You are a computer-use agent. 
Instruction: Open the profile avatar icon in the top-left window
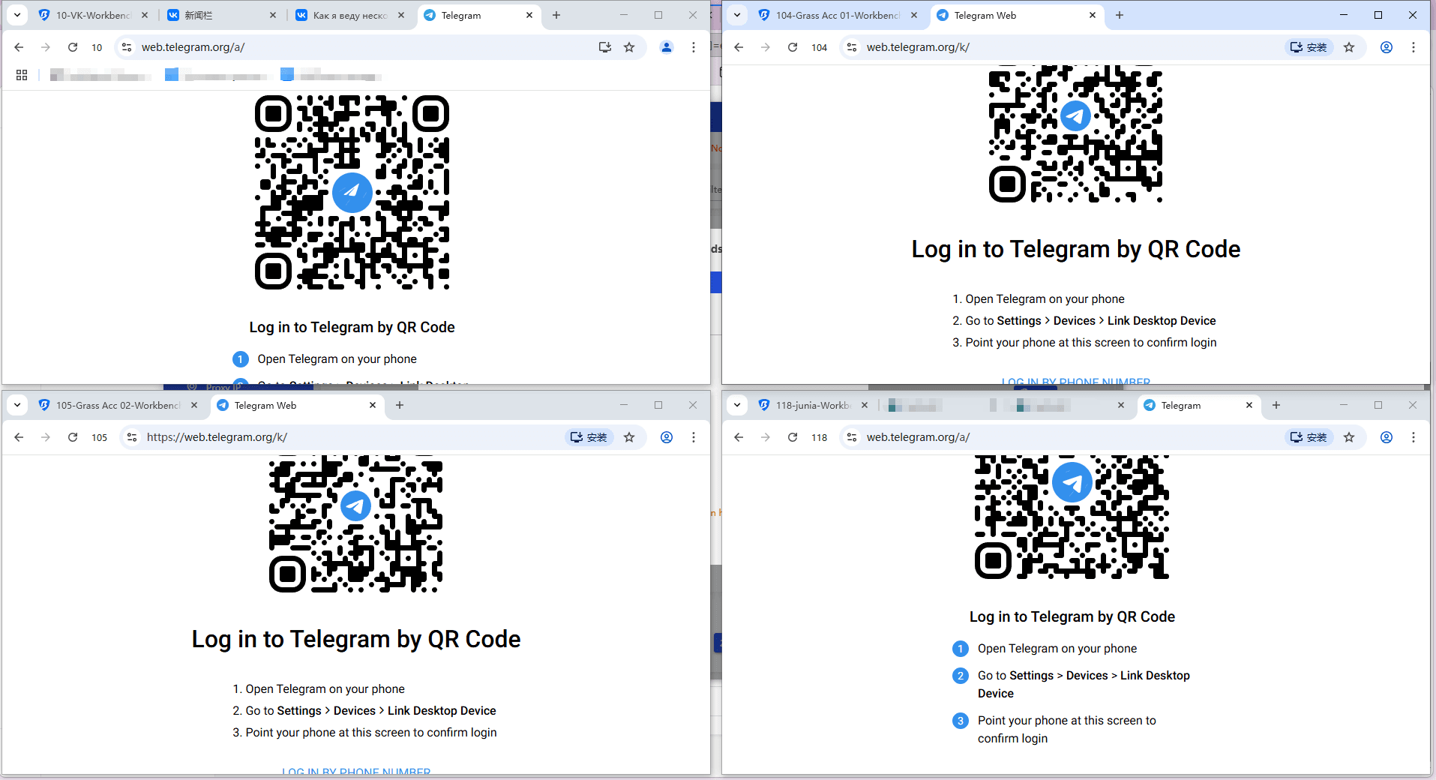click(x=666, y=47)
